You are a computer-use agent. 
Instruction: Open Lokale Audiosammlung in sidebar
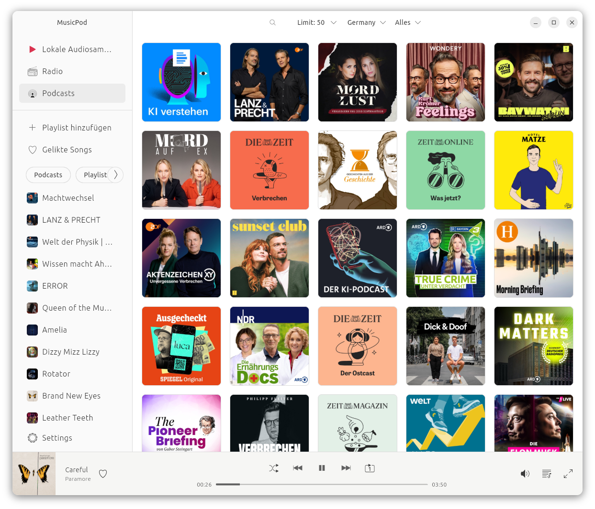[72, 49]
